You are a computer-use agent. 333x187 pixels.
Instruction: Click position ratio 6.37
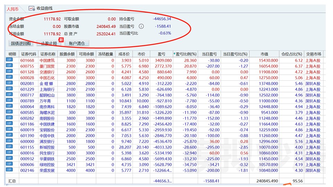point(299,66)
